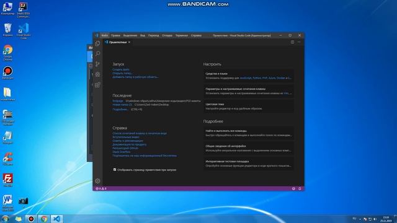
Task: Open the Computer desktop icon
Action: 7,9
